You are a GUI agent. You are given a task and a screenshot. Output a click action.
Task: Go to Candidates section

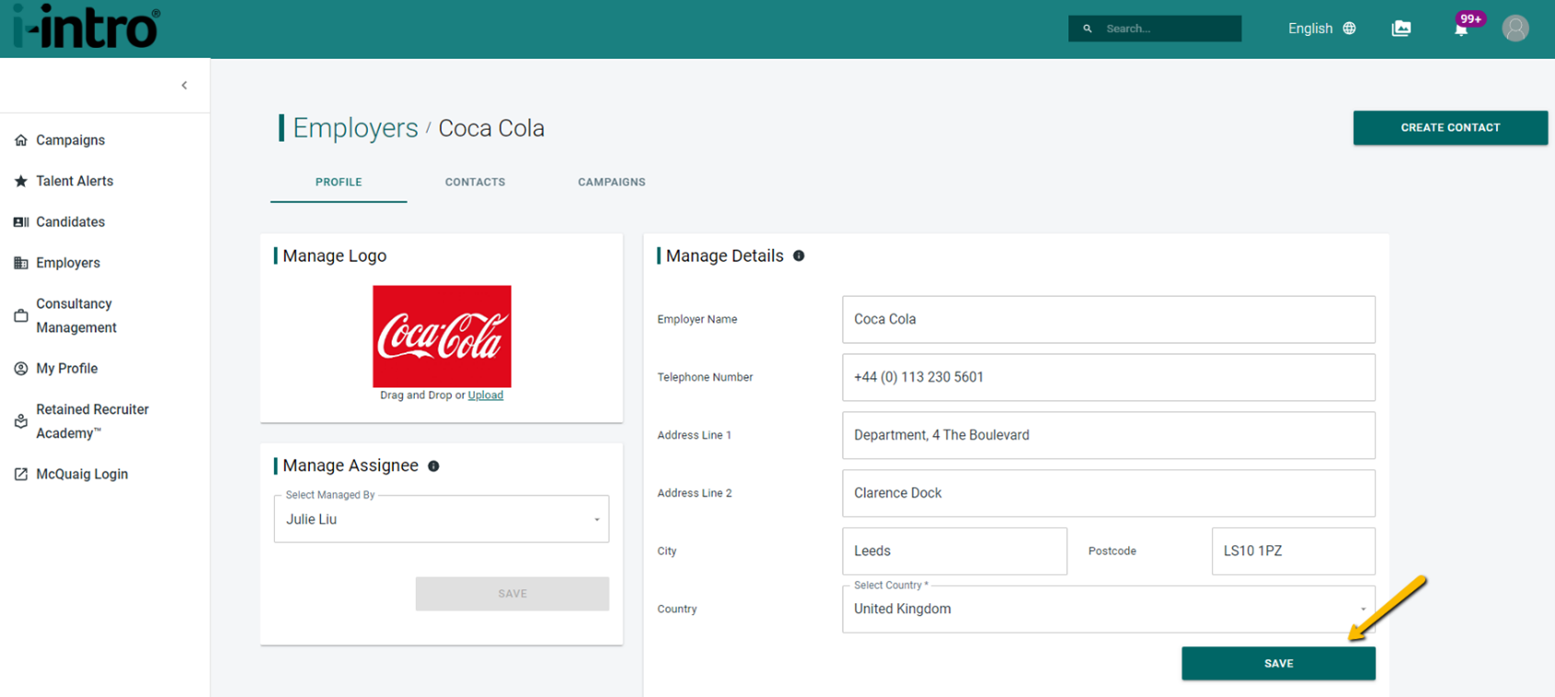click(70, 222)
